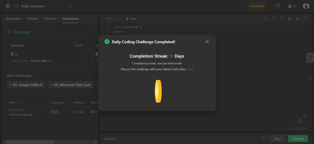Format code using the braces icon

(274, 18)
